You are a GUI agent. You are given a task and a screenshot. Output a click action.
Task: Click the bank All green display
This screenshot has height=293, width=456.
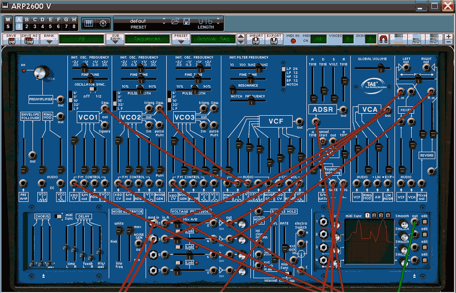pyautogui.click(x=82, y=39)
